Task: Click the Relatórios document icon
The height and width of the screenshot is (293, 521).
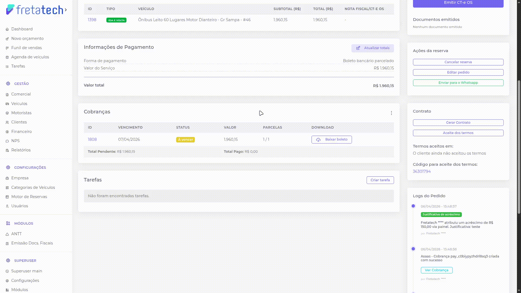Action: tap(7, 150)
